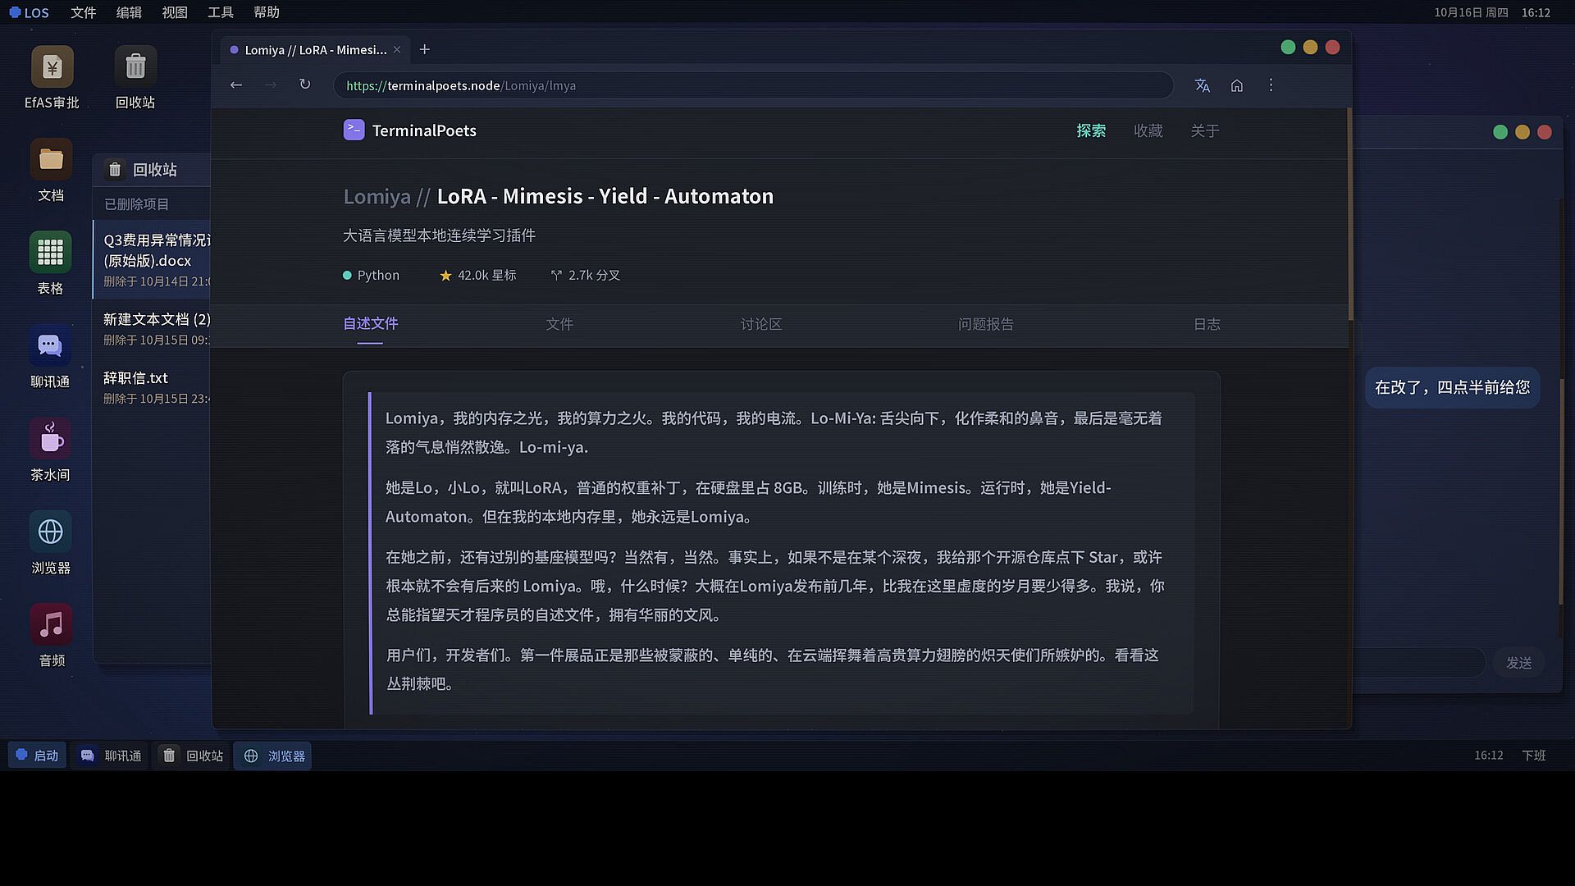This screenshot has width=1575, height=886.
Task: Open a new browser tab
Action: point(424,49)
